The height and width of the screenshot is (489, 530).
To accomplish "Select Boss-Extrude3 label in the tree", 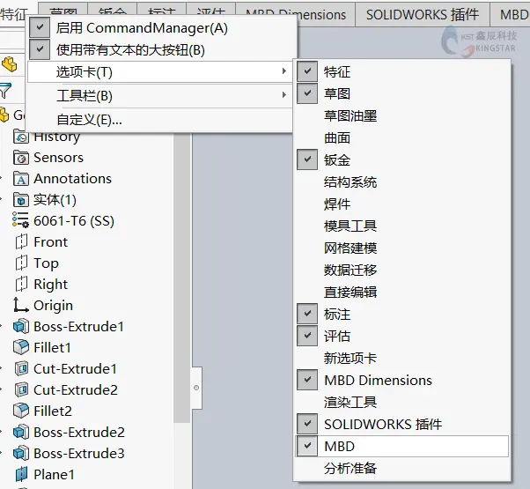I will coord(79,453).
